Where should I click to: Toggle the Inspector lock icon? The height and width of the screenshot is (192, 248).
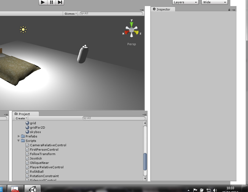229,10
